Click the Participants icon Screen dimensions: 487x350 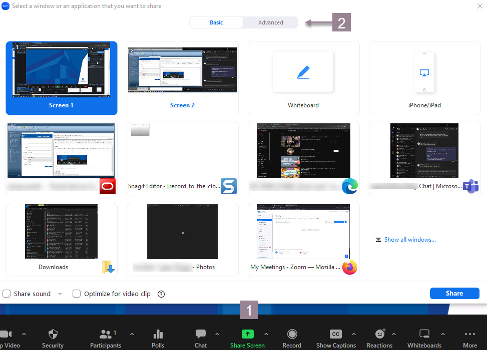point(106,335)
